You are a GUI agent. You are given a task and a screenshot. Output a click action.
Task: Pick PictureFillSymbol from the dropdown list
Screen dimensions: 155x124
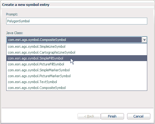coord(77,64)
